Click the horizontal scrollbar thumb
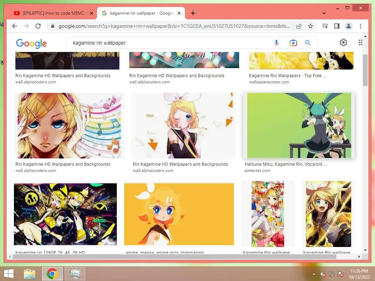This screenshot has height=281, width=375. 174,256
